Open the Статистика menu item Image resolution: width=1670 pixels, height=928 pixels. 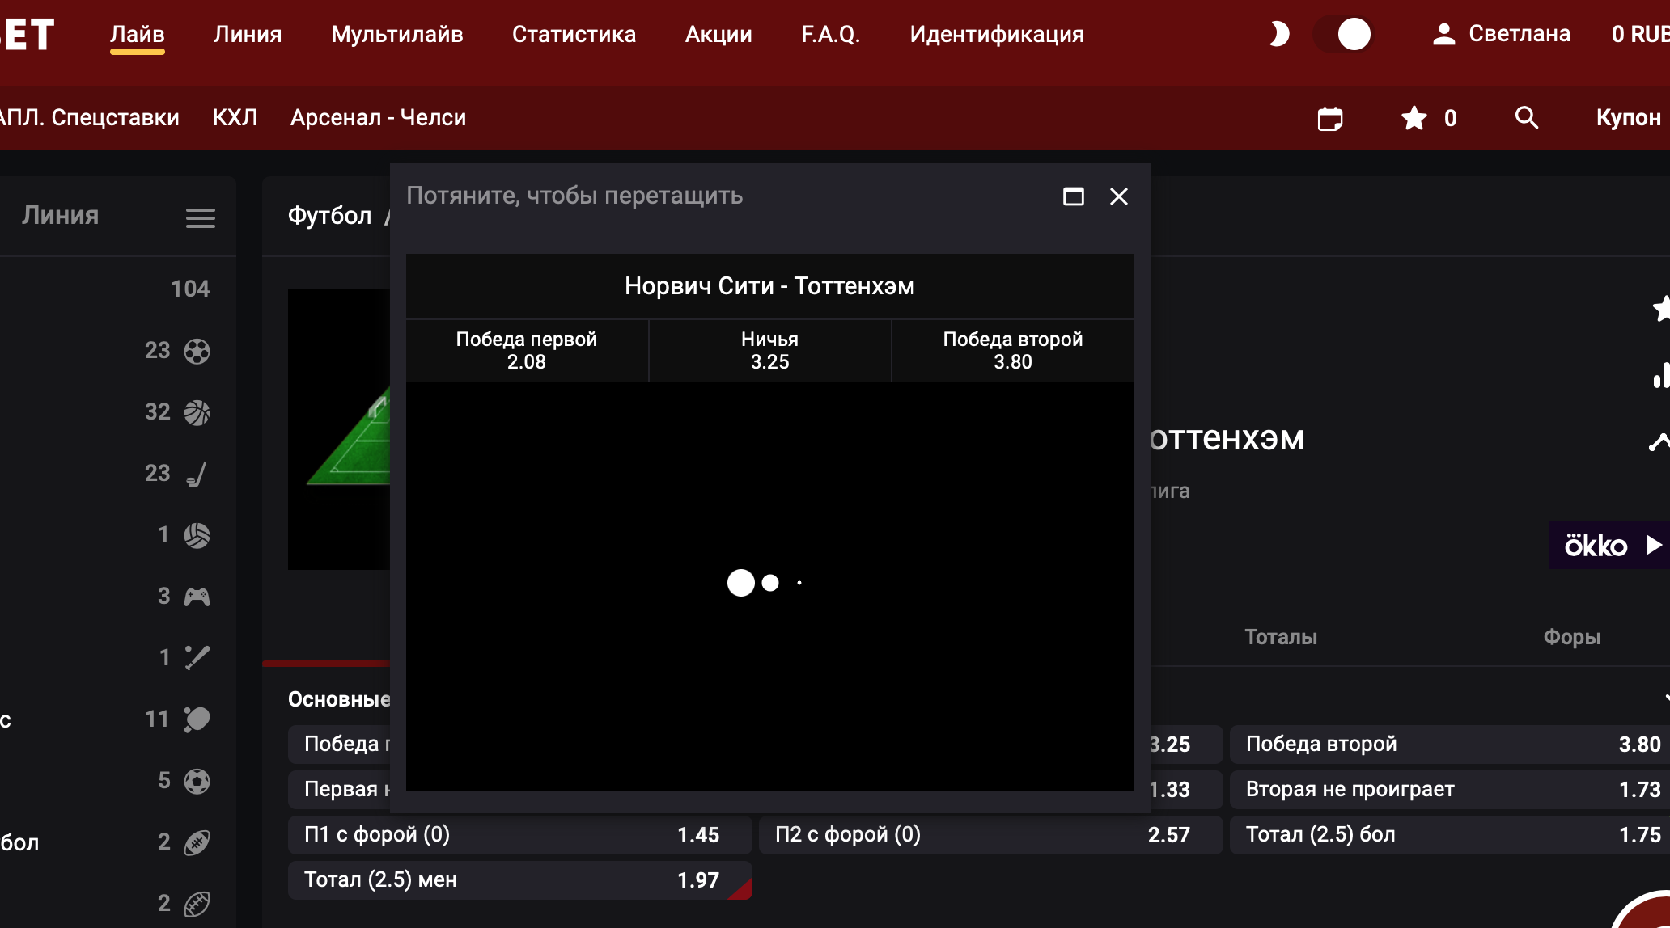pos(574,34)
